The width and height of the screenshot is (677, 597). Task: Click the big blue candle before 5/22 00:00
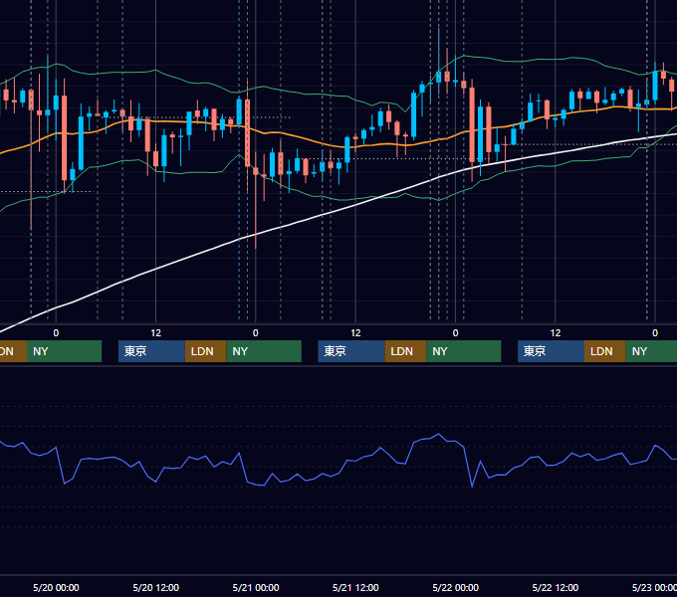[x=413, y=114]
